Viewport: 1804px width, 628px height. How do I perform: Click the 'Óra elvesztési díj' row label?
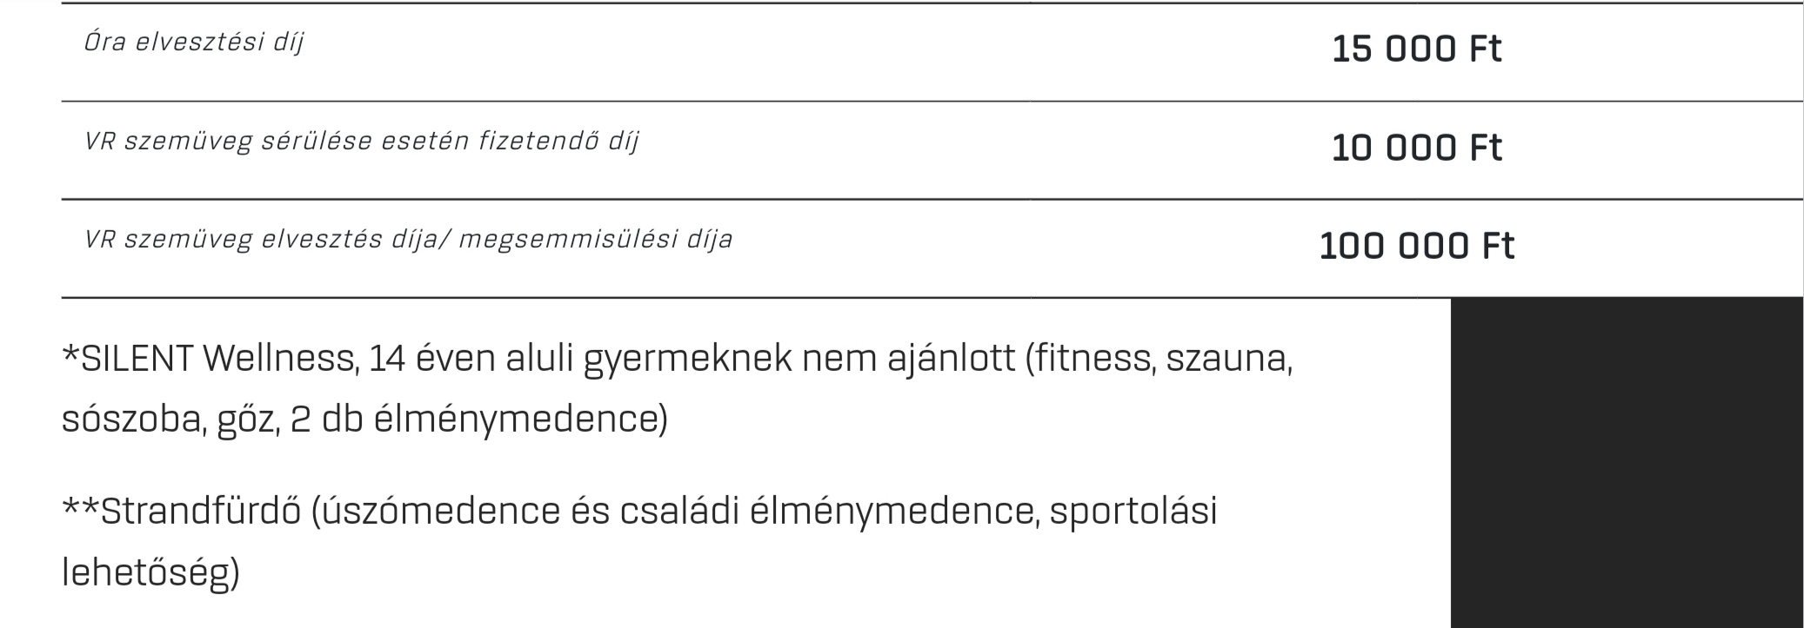point(194,43)
